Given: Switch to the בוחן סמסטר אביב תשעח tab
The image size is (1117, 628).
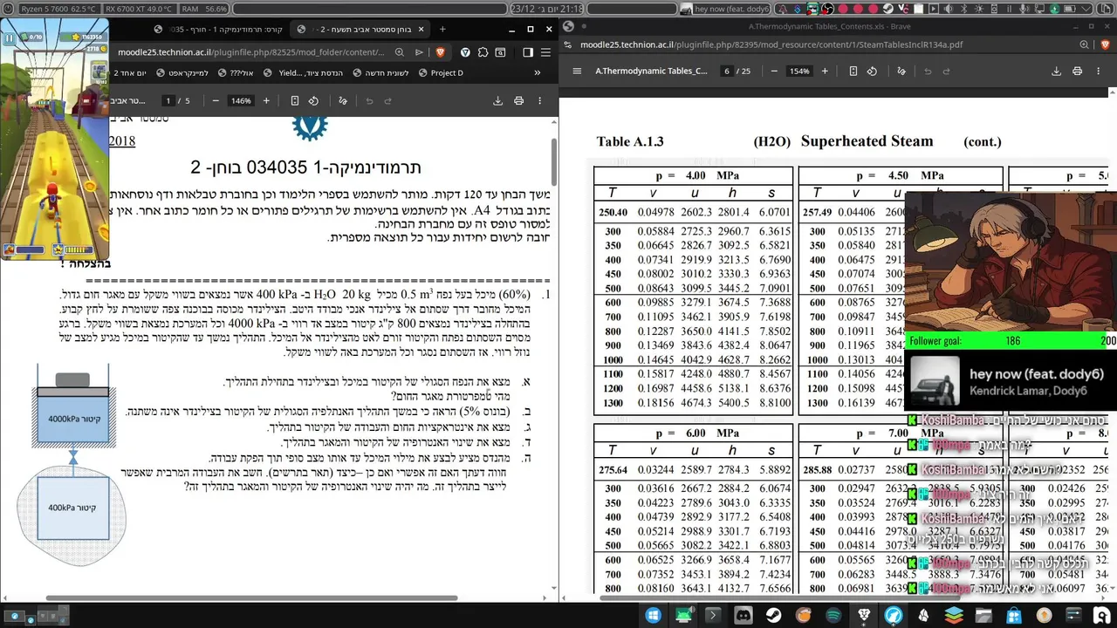Looking at the screenshot, I should coord(358,29).
